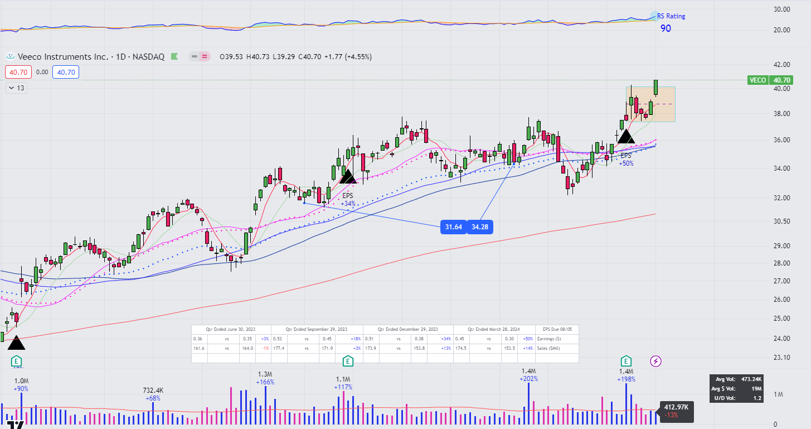The height and width of the screenshot is (429, 811).
Task: Click the green flag icon beside NASDAQ
Action: click(x=174, y=56)
